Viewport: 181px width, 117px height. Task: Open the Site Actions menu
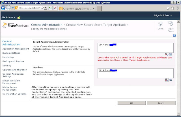pos(8,17)
